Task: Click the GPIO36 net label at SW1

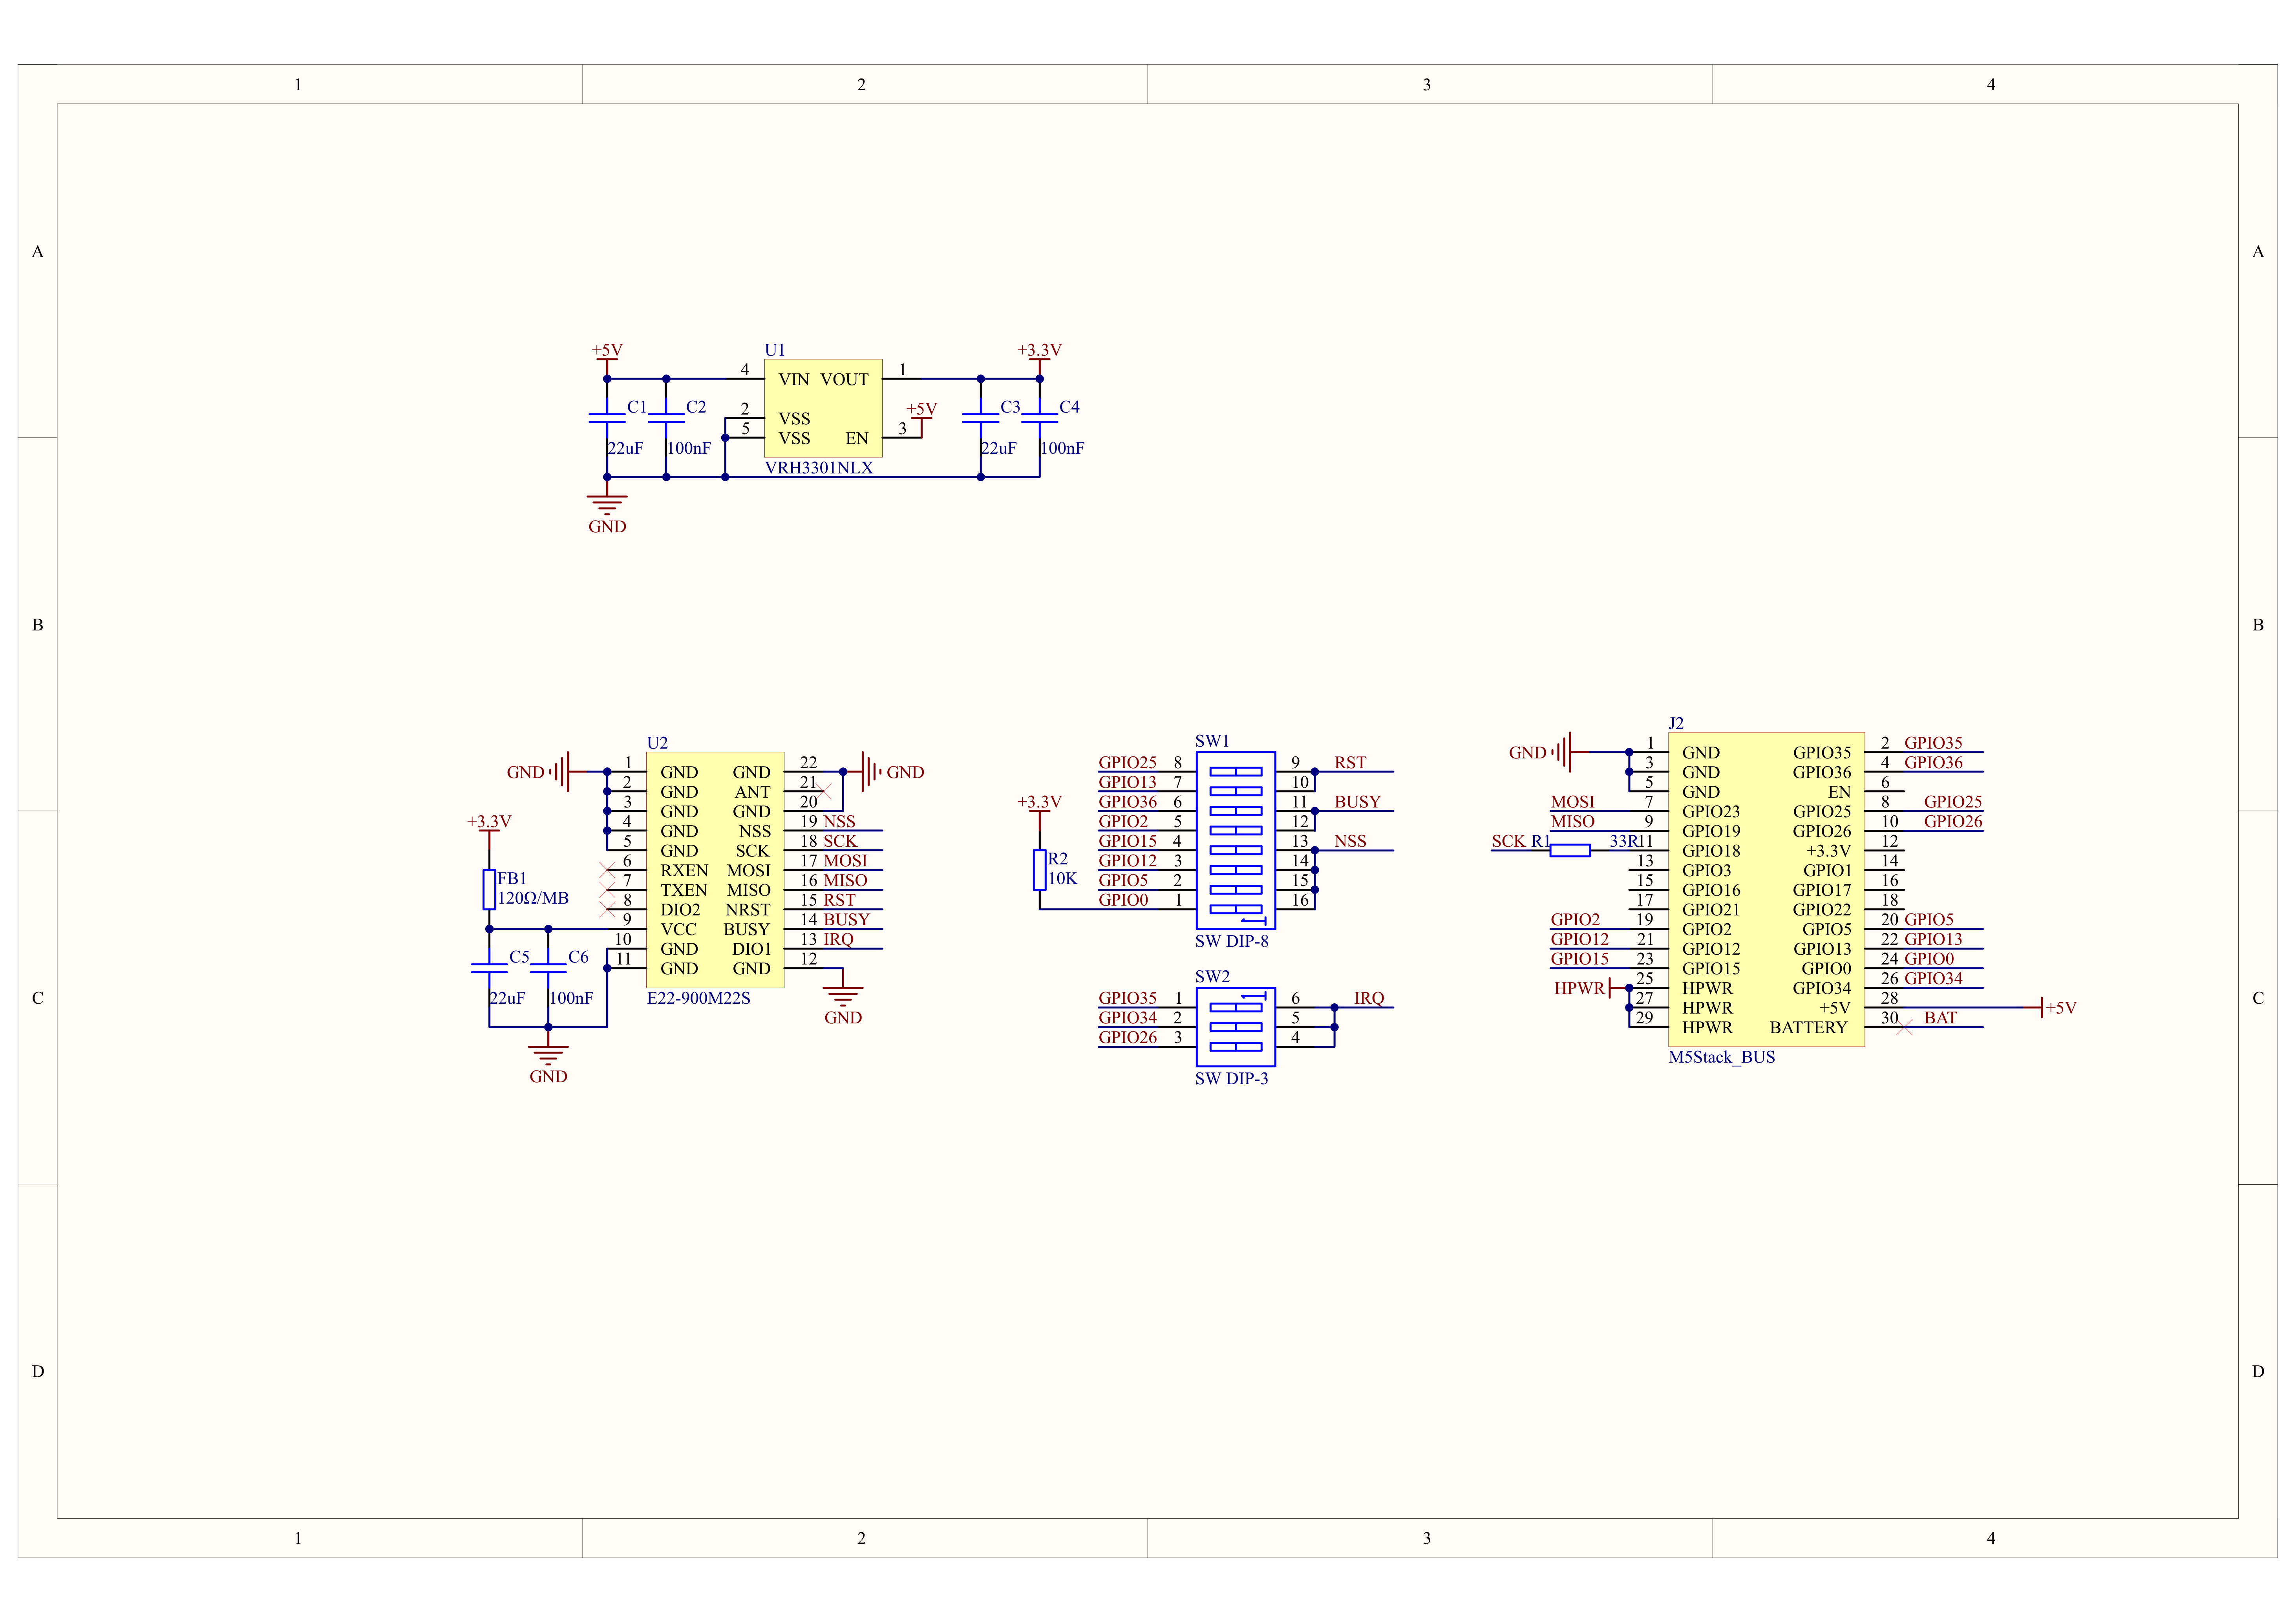Action: [x=1127, y=802]
